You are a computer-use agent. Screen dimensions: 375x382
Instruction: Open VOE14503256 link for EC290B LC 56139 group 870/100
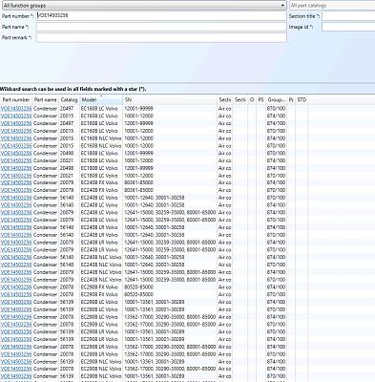(x=16, y=309)
